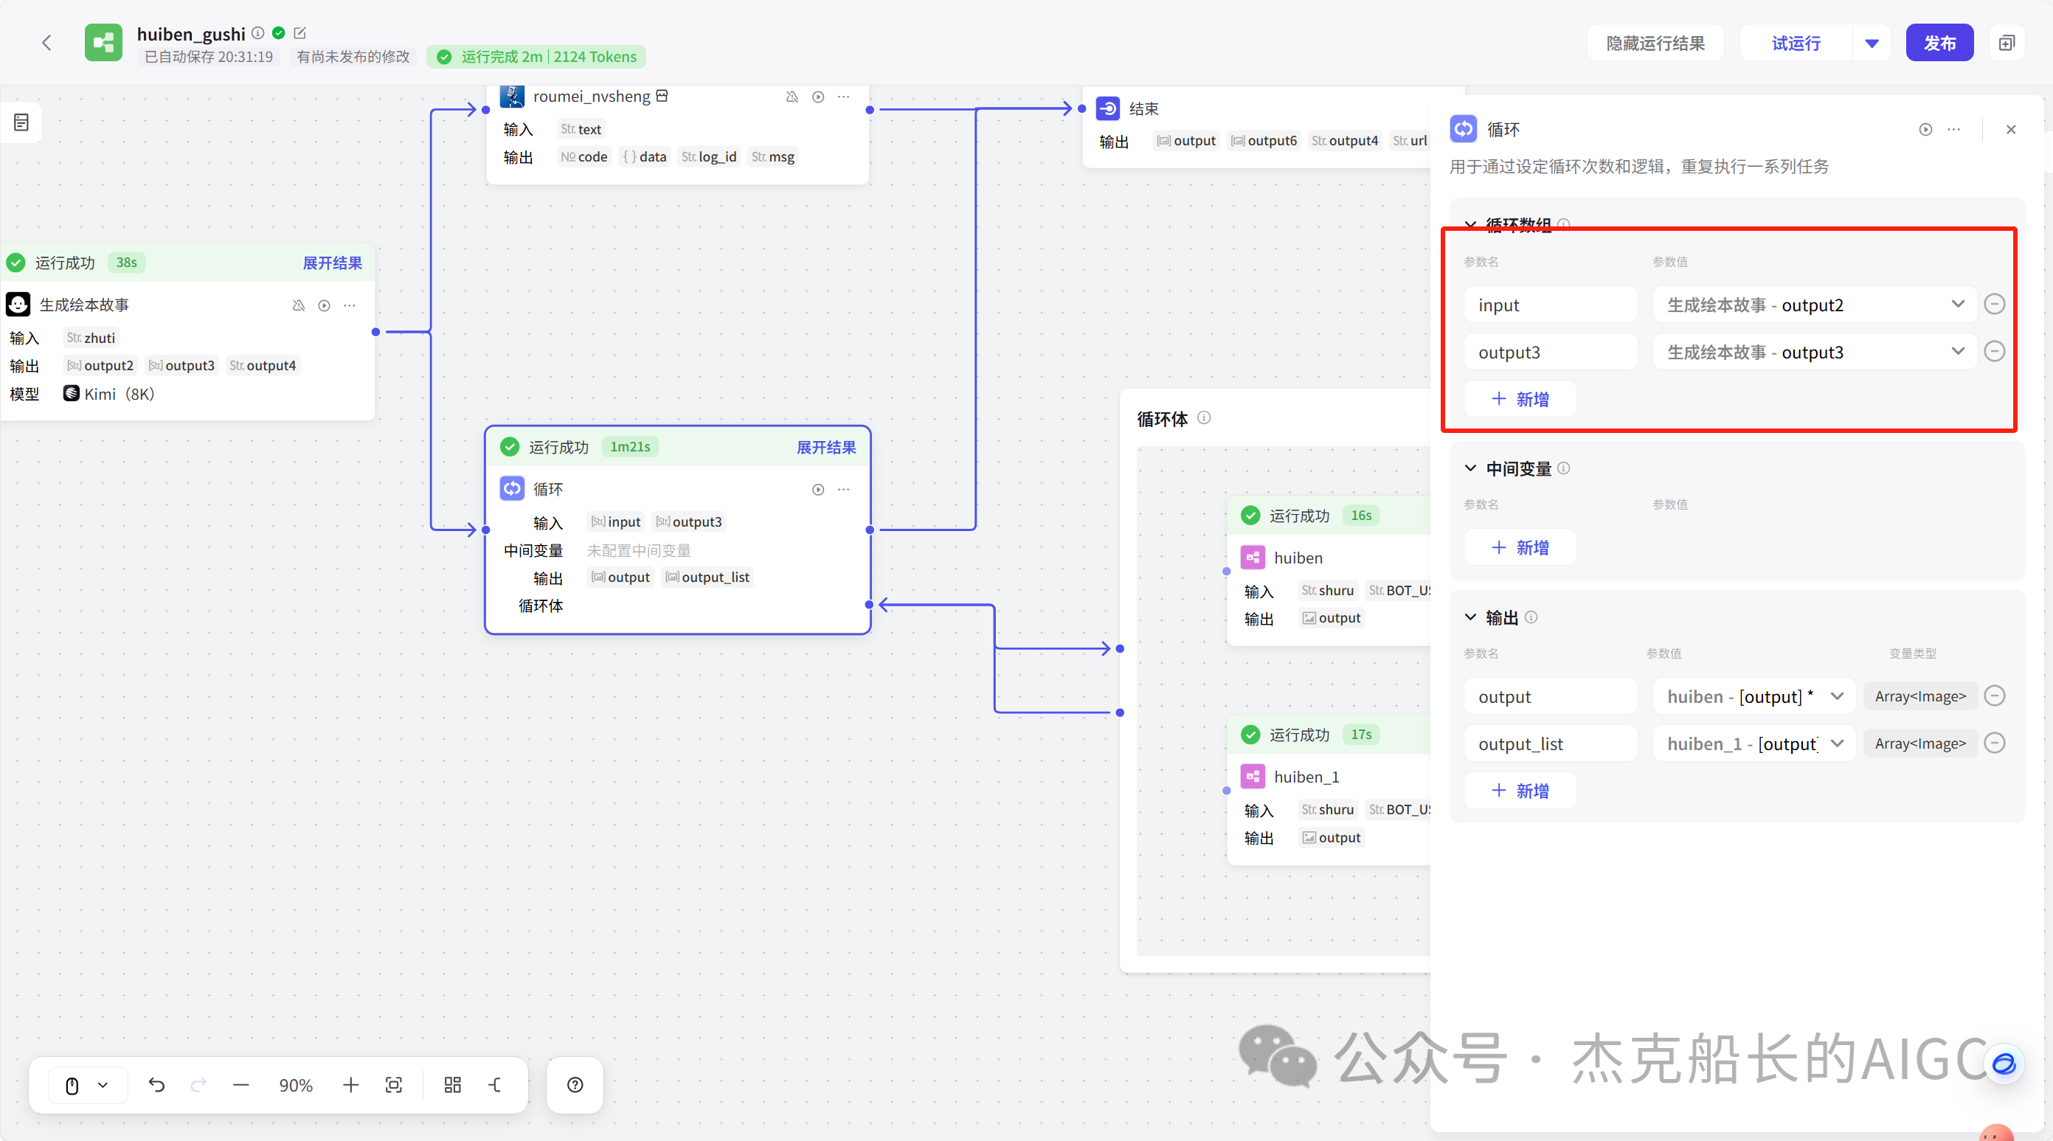
Task: Auto-arrange nodes with the layout grid icon
Action: point(453,1084)
